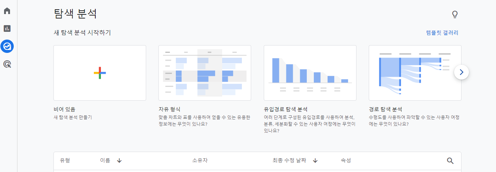
Task: Click the 이름 column header
Action: point(105,161)
